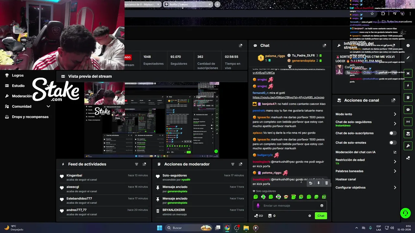The image size is (415, 233).
Task: Click the taskbar Buscar search box
Action: click(189, 228)
